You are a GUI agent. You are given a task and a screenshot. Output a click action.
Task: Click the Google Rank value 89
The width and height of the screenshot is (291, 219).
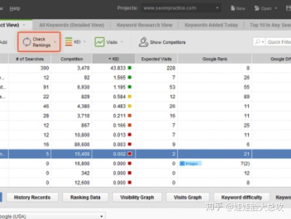click(x=247, y=97)
